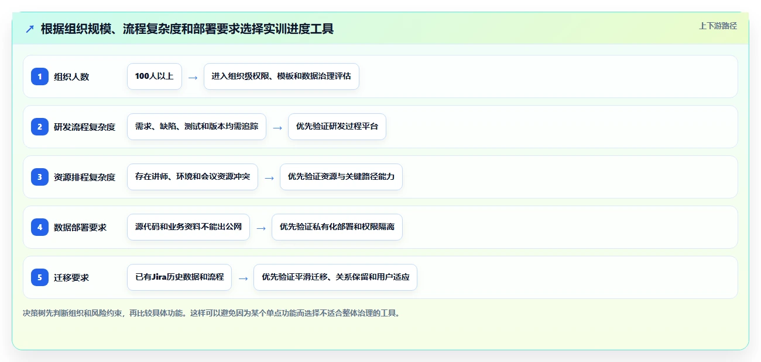Click the arrow after 已有Jira历史数据和流程

click(243, 278)
